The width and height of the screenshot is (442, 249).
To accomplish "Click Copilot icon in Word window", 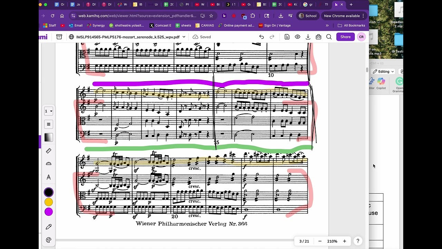I will [381, 84].
